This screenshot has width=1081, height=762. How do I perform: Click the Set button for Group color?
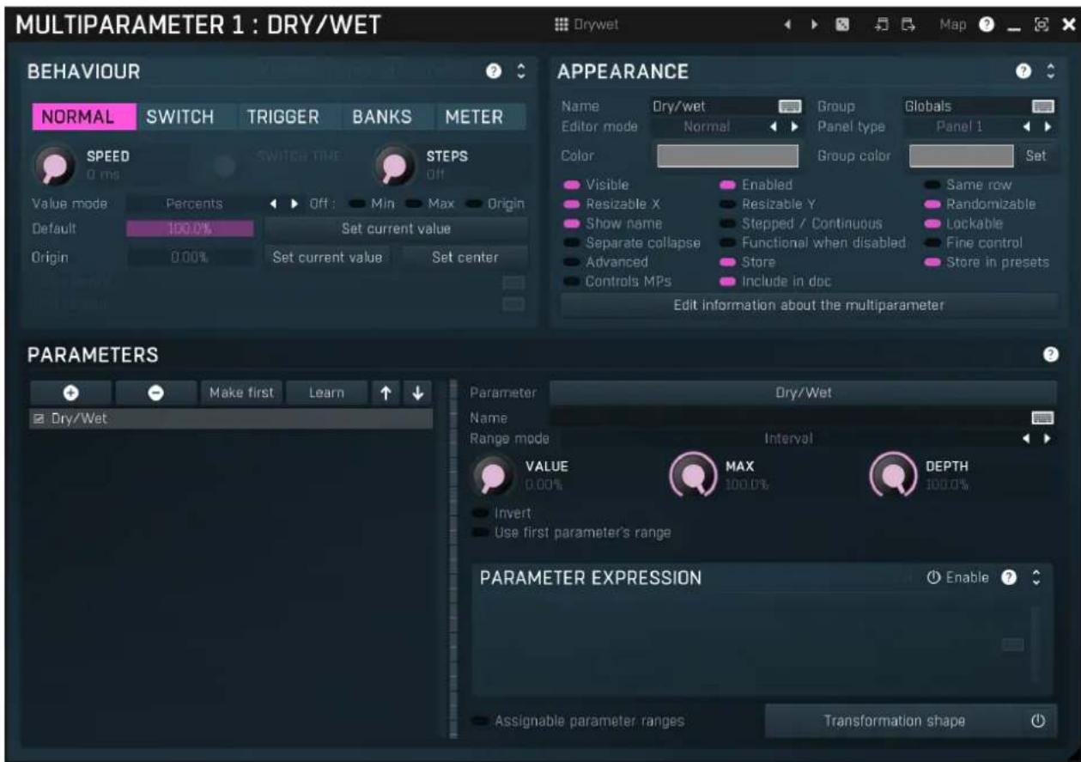coord(1036,156)
